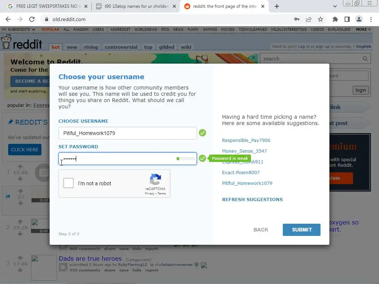Open the WORLDNEWS subreddit link

coord(146,30)
